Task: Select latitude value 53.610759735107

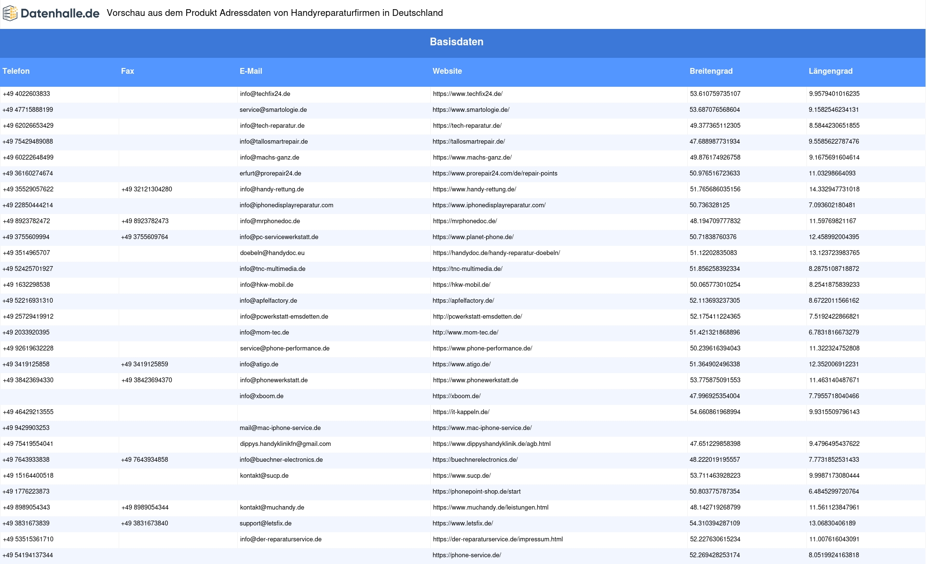Action: (715, 94)
